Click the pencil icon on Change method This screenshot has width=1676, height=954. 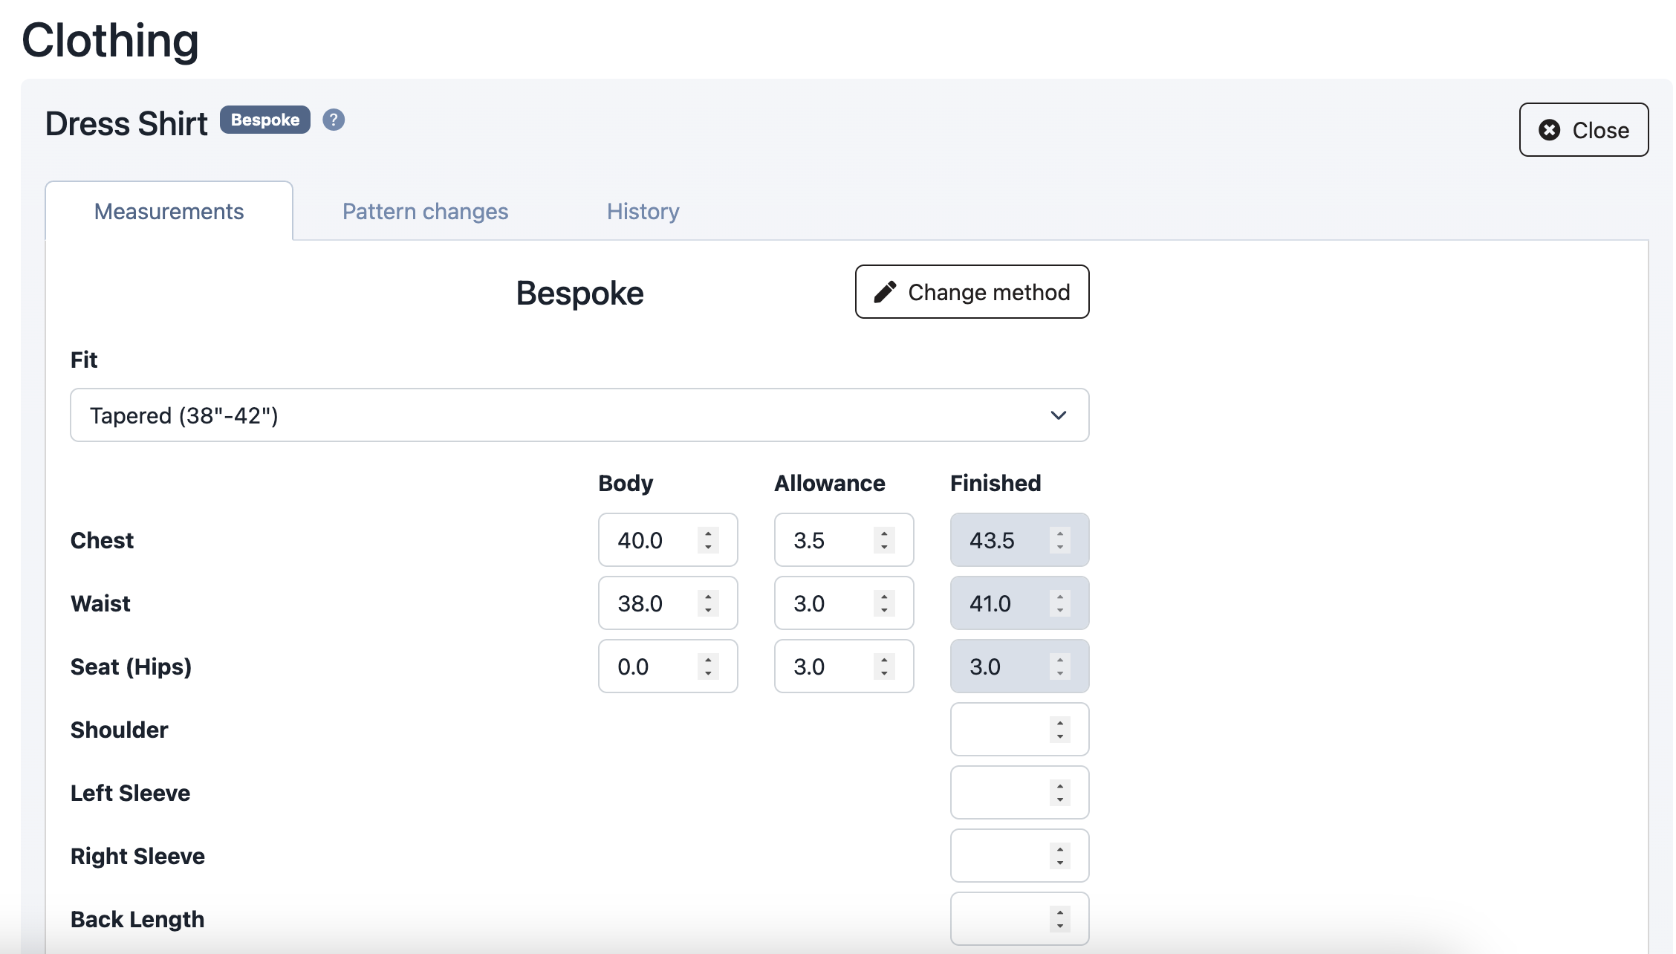click(x=885, y=292)
